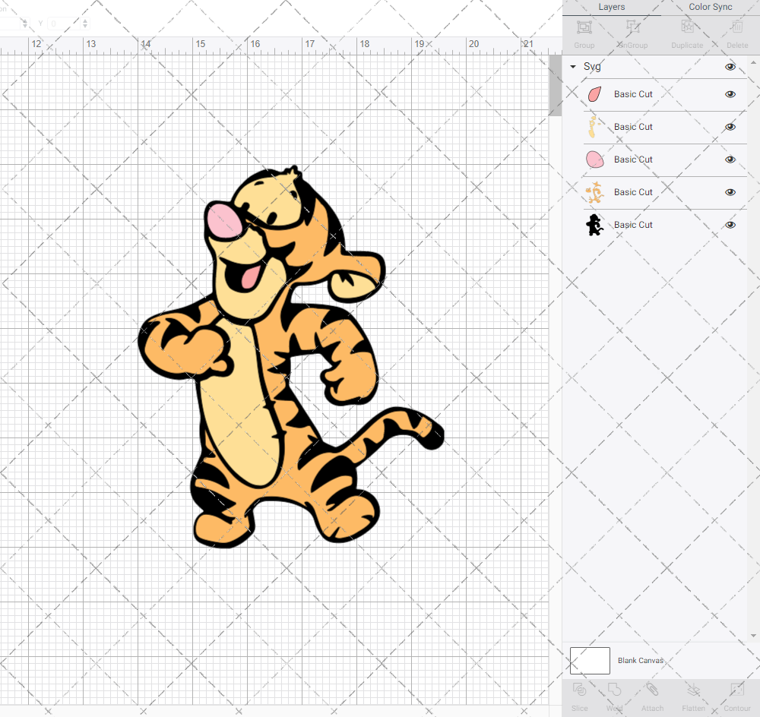Click the canvas vertical scrollbar thumb
Screen dimensions: 760x717
pyautogui.click(x=555, y=85)
